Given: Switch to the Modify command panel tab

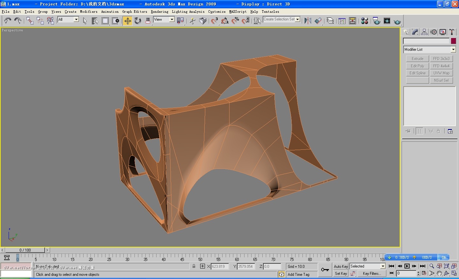Looking at the screenshot, I should click(415, 32).
